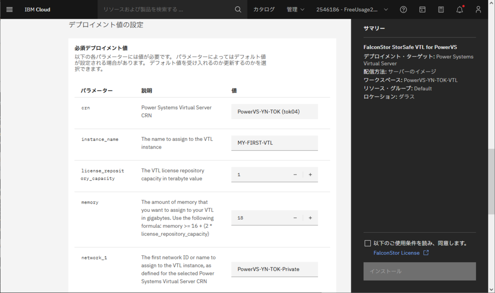The image size is (495, 293).
Task: Click the IBM Cloud logo text
Action: point(37,10)
